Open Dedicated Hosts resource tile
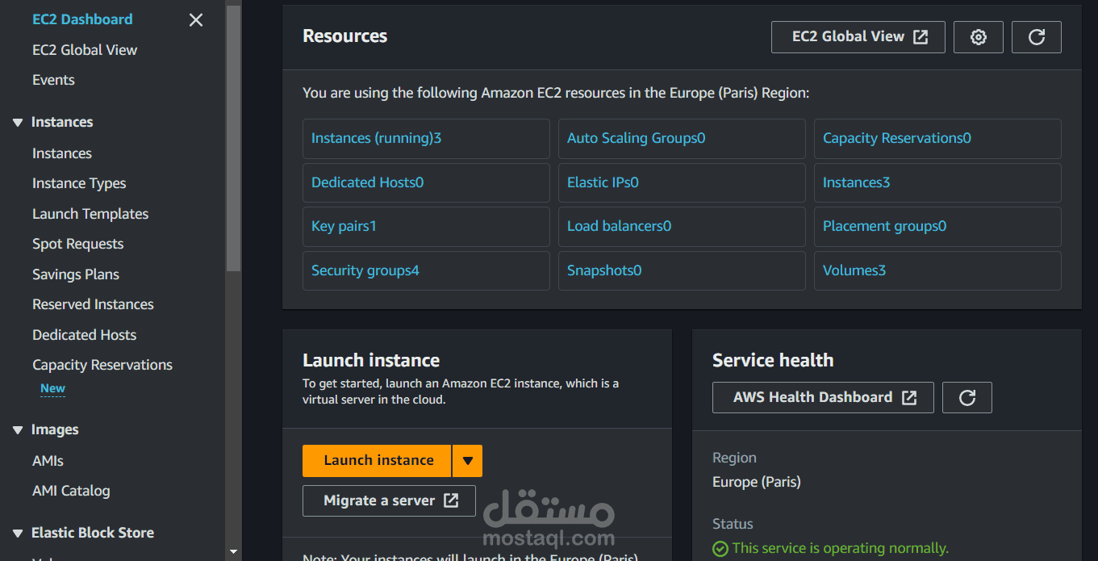Screen dimensions: 1098x561 pos(426,182)
